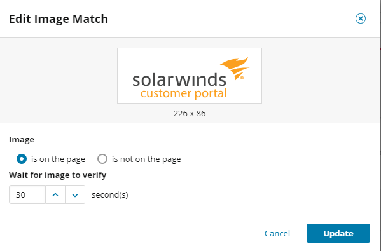Select the "is not on the page" radio button
381x251 pixels.
click(x=102, y=159)
